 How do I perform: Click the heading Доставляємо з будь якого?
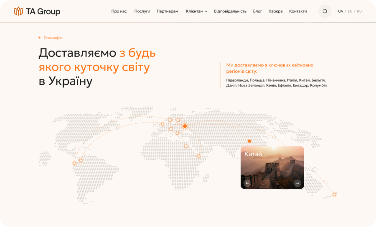[x=97, y=67]
